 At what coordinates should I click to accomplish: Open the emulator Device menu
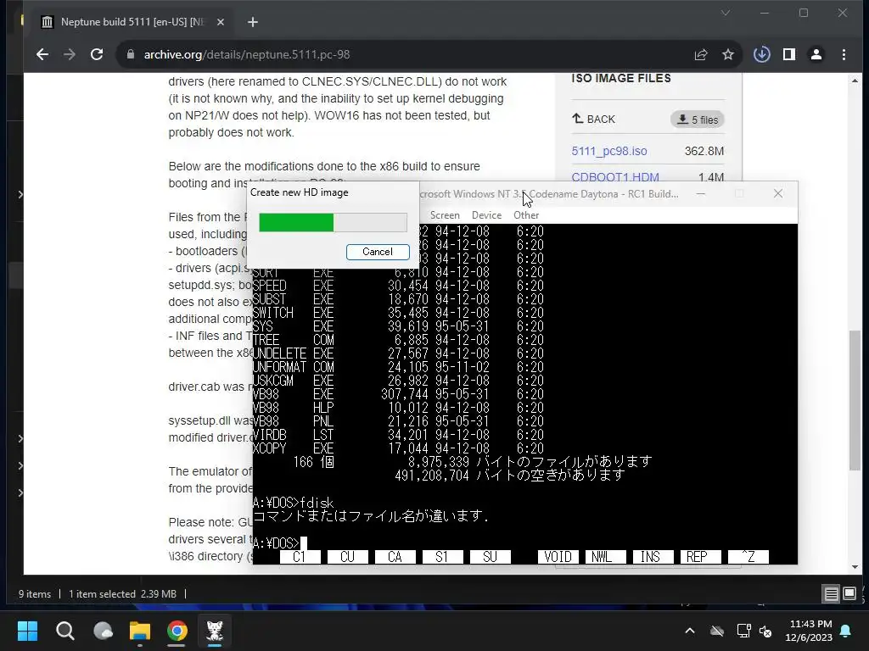pos(486,215)
